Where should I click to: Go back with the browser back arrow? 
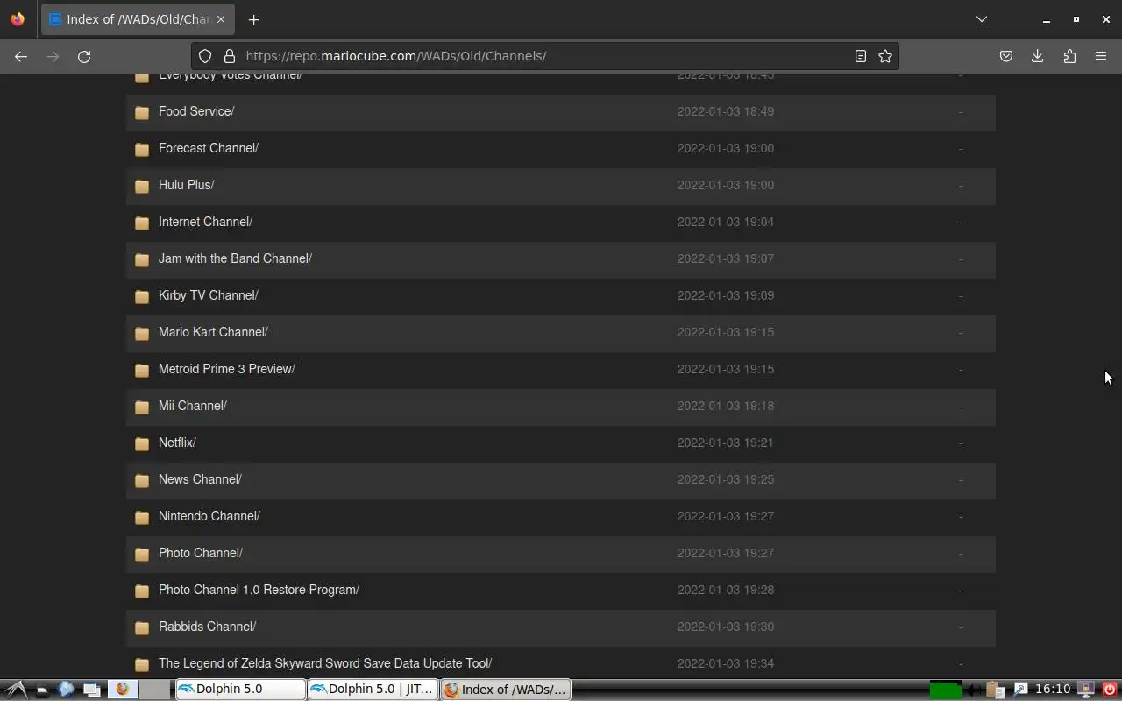[21, 56]
